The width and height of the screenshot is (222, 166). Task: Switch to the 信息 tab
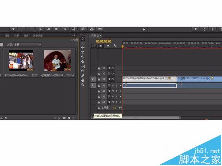(x=7, y=35)
